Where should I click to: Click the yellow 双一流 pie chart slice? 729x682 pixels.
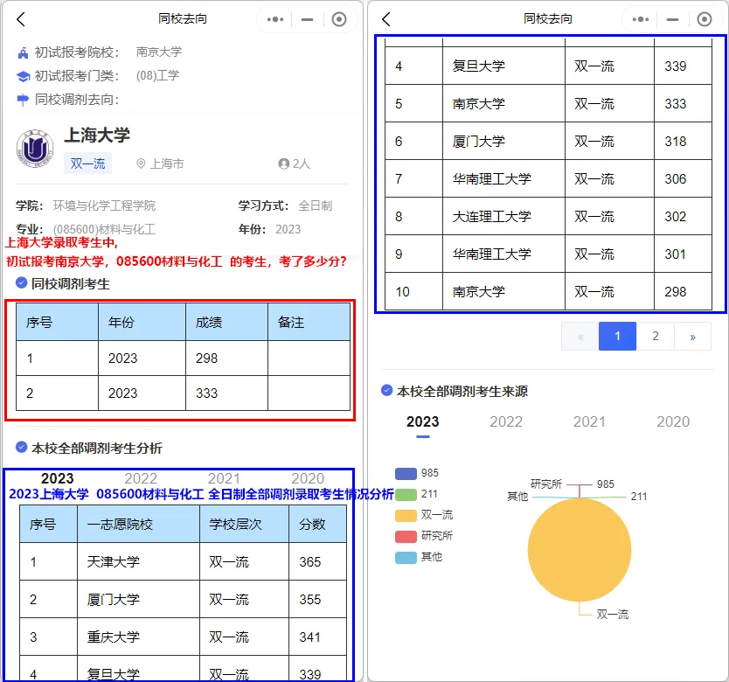coord(580,550)
